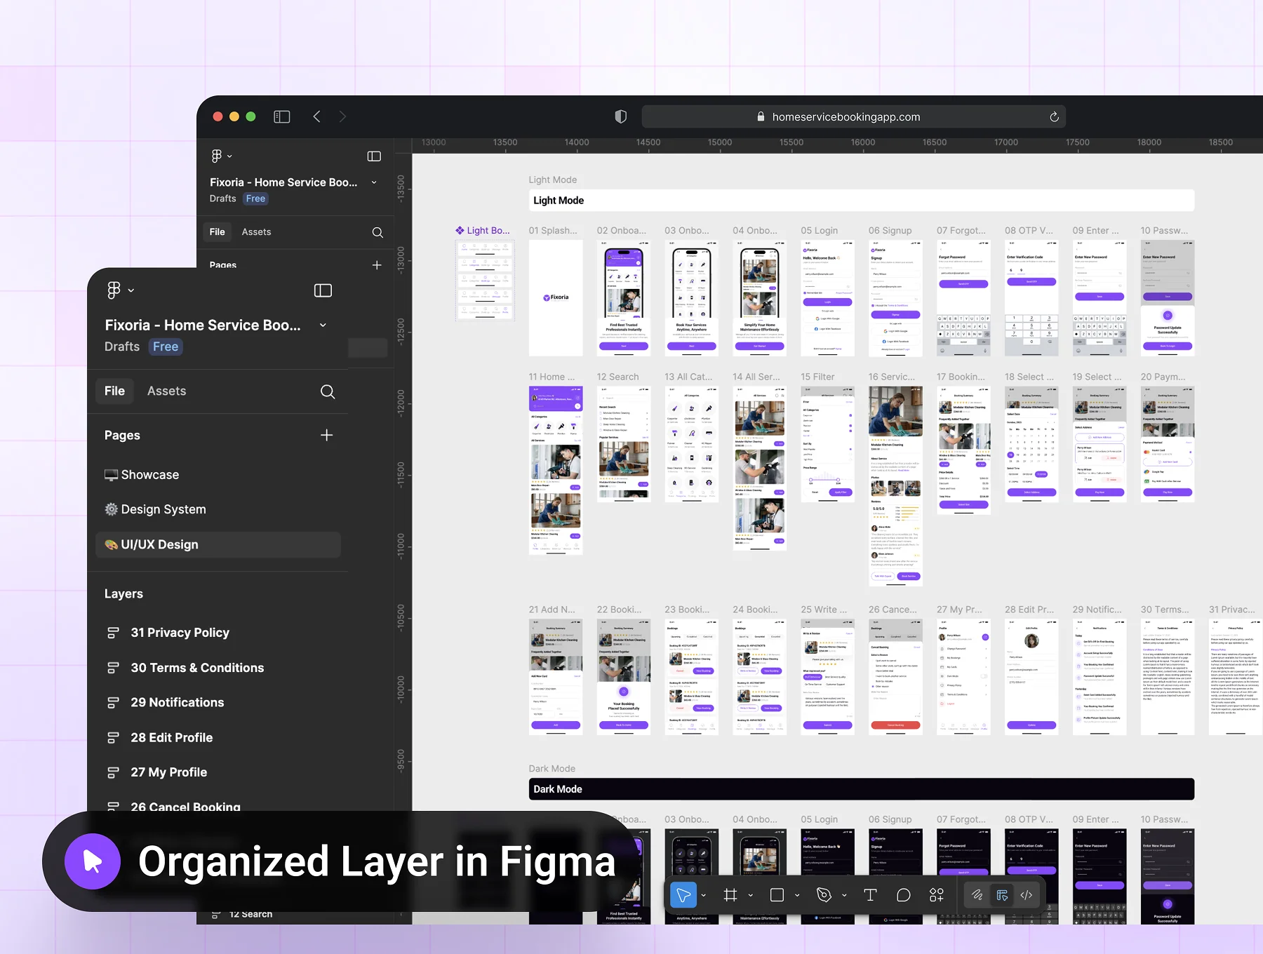Expand shape tool options chevron
This screenshot has height=954, width=1263.
coord(797,896)
